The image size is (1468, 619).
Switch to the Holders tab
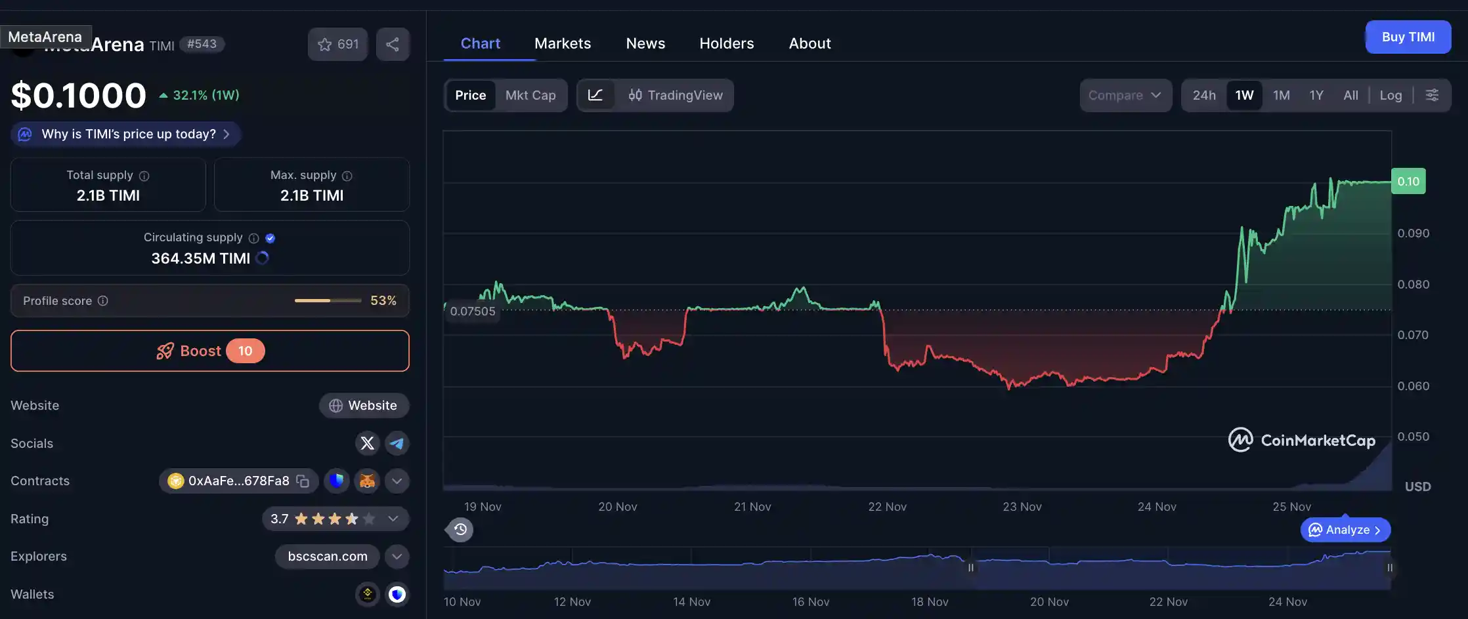click(726, 43)
